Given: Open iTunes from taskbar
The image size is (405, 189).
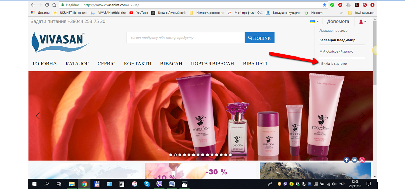Looking at the screenshot, I should point(134,184).
